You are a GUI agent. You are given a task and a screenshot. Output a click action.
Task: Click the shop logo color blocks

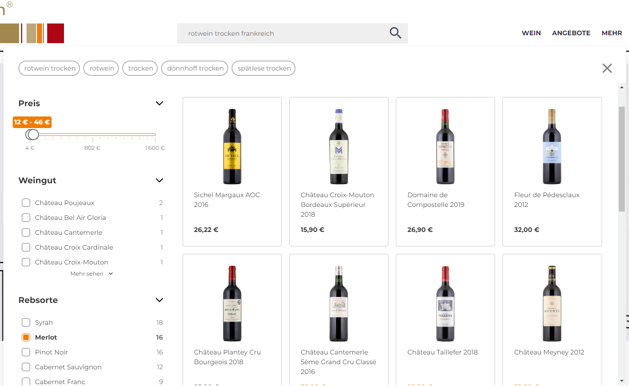[32, 33]
